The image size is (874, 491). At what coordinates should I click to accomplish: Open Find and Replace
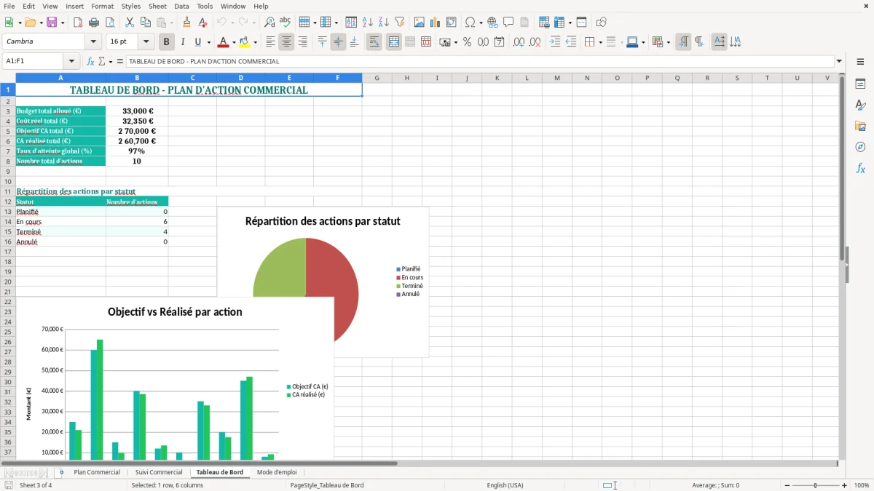(269, 23)
